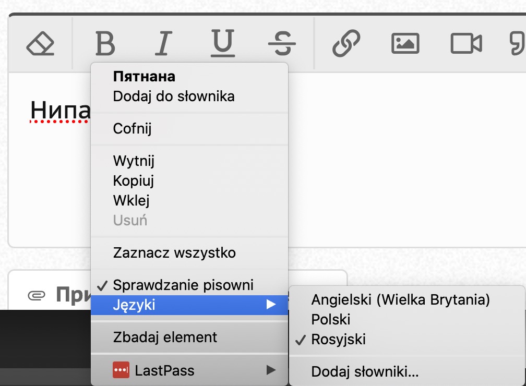
Task: Select the eraser clear-formatting icon
Action: click(x=40, y=43)
